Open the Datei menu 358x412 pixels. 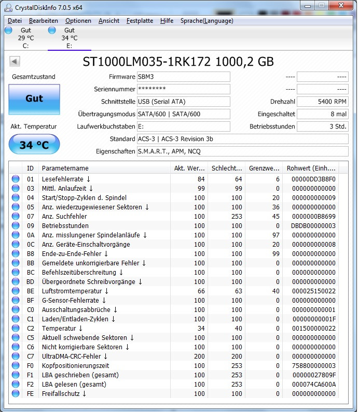[15, 21]
